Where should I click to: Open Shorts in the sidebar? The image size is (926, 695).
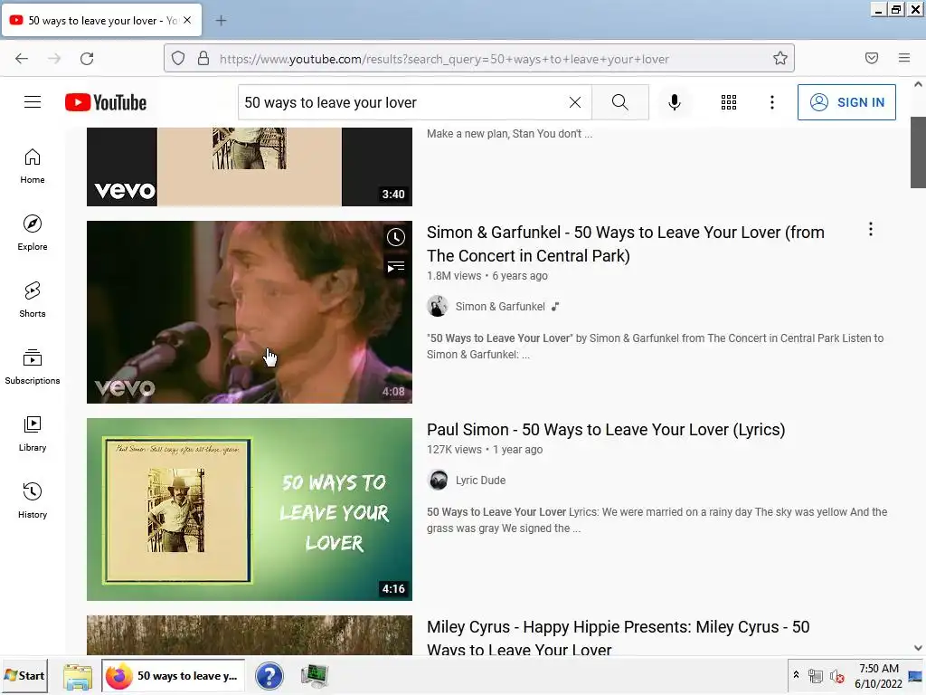33,300
